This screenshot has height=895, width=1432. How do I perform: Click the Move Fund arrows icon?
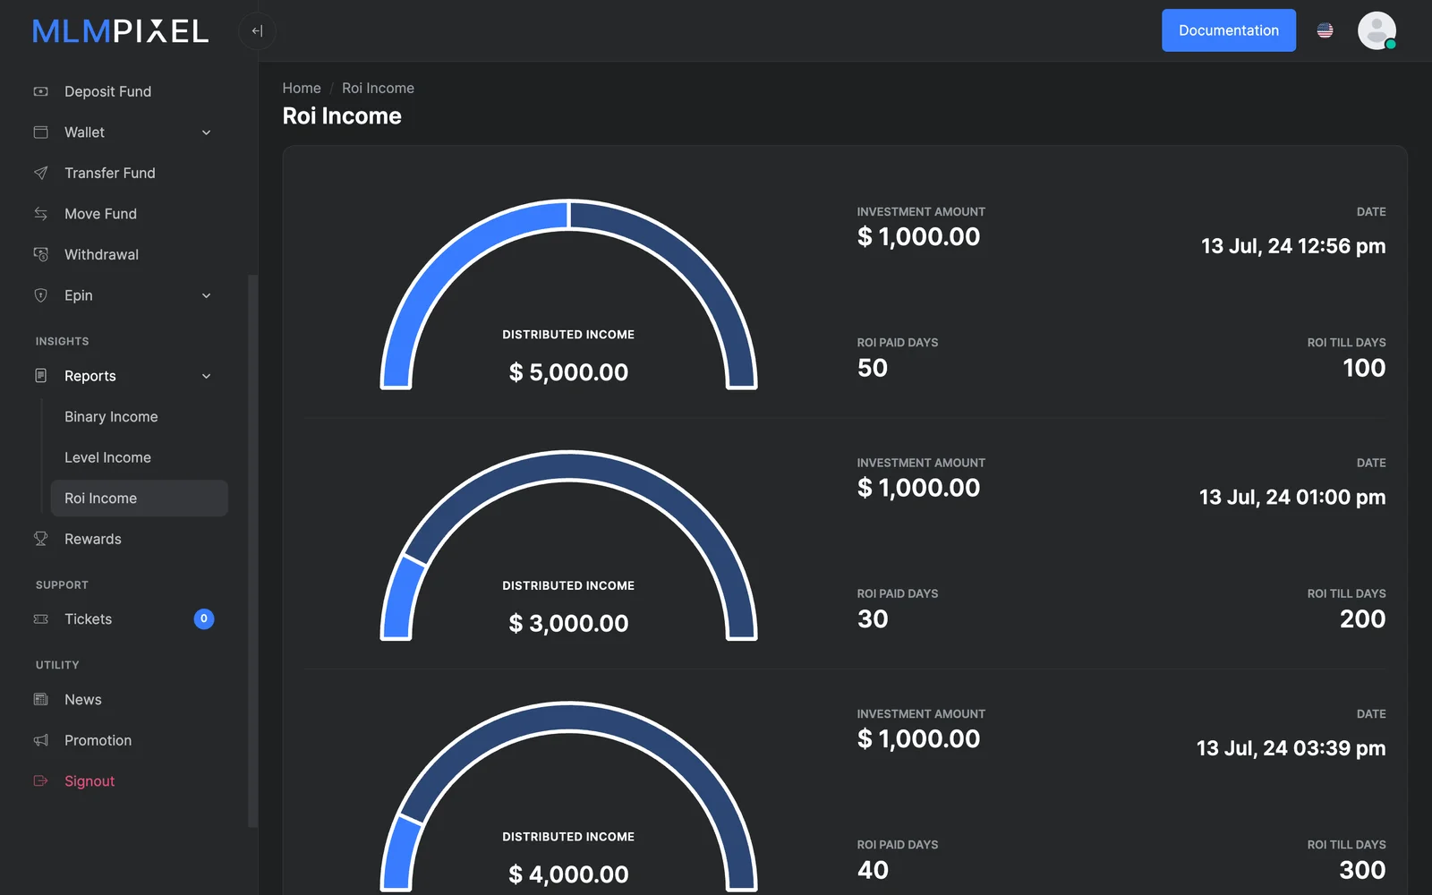(40, 214)
